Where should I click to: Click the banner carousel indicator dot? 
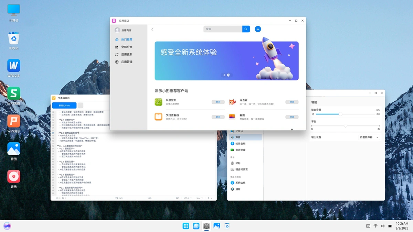click(x=224, y=75)
